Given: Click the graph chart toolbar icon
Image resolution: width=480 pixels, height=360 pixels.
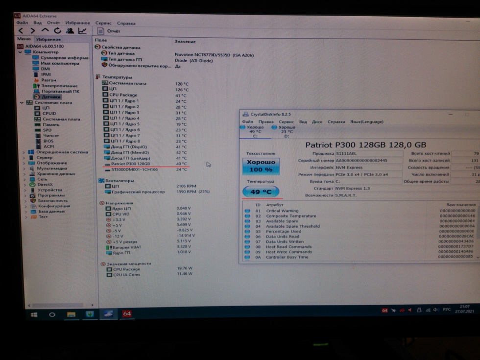Looking at the screenshot, I should pyautogui.click(x=82, y=31).
